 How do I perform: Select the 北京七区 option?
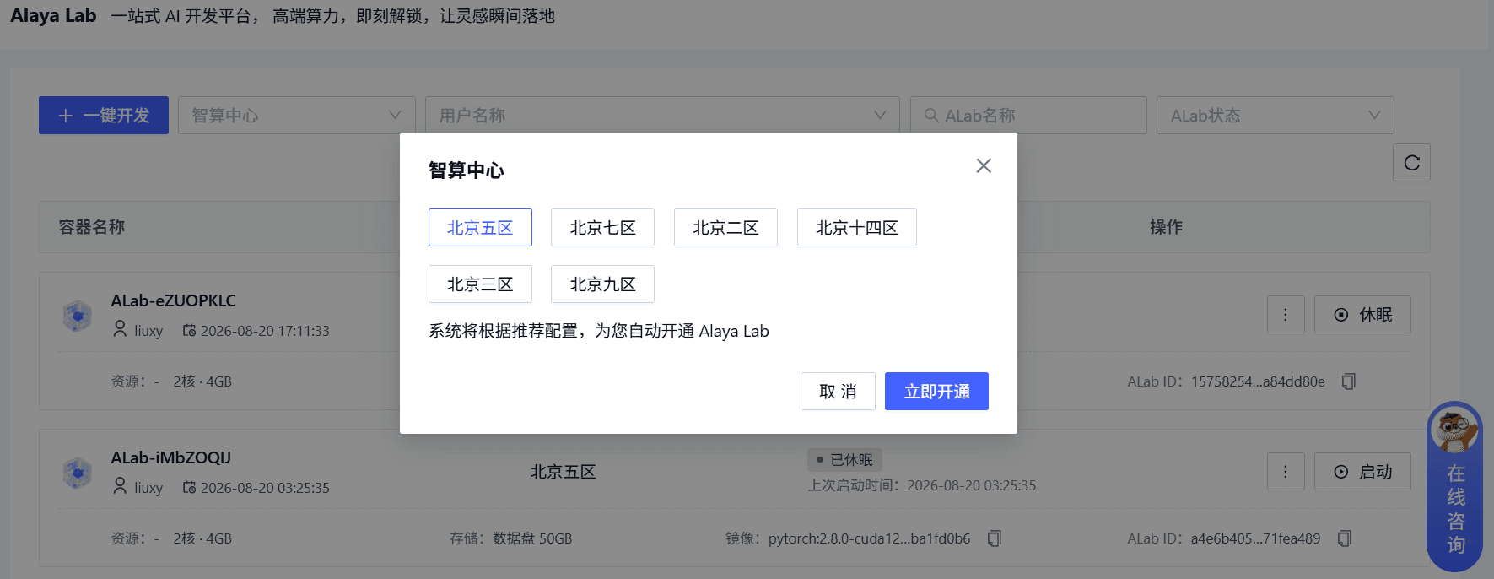[602, 228]
